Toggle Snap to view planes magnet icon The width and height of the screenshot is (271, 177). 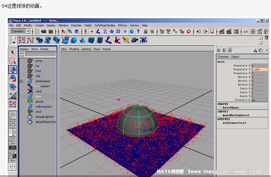(182, 31)
